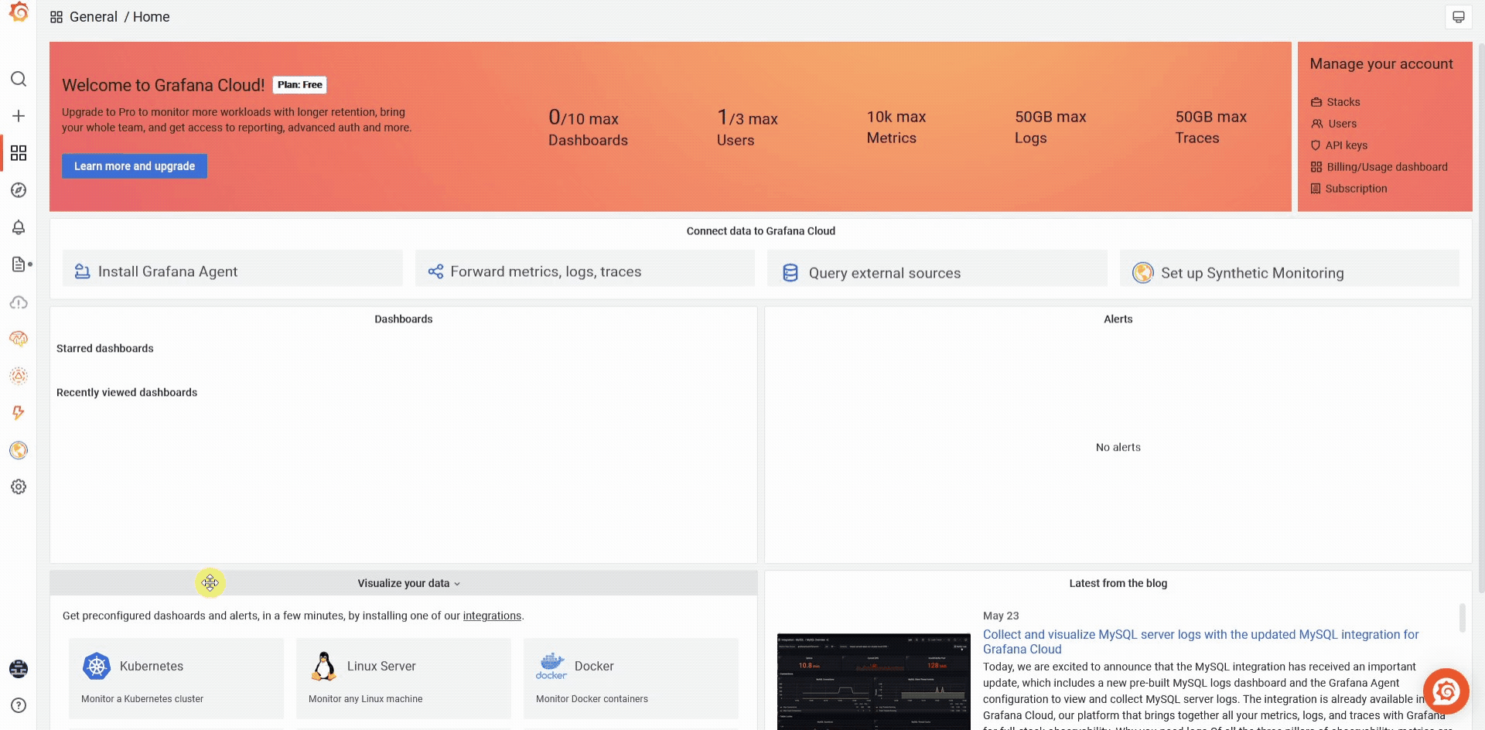Click Learn more and upgrade button
Image resolution: width=1485 pixels, height=730 pixels.
(135, 166)
